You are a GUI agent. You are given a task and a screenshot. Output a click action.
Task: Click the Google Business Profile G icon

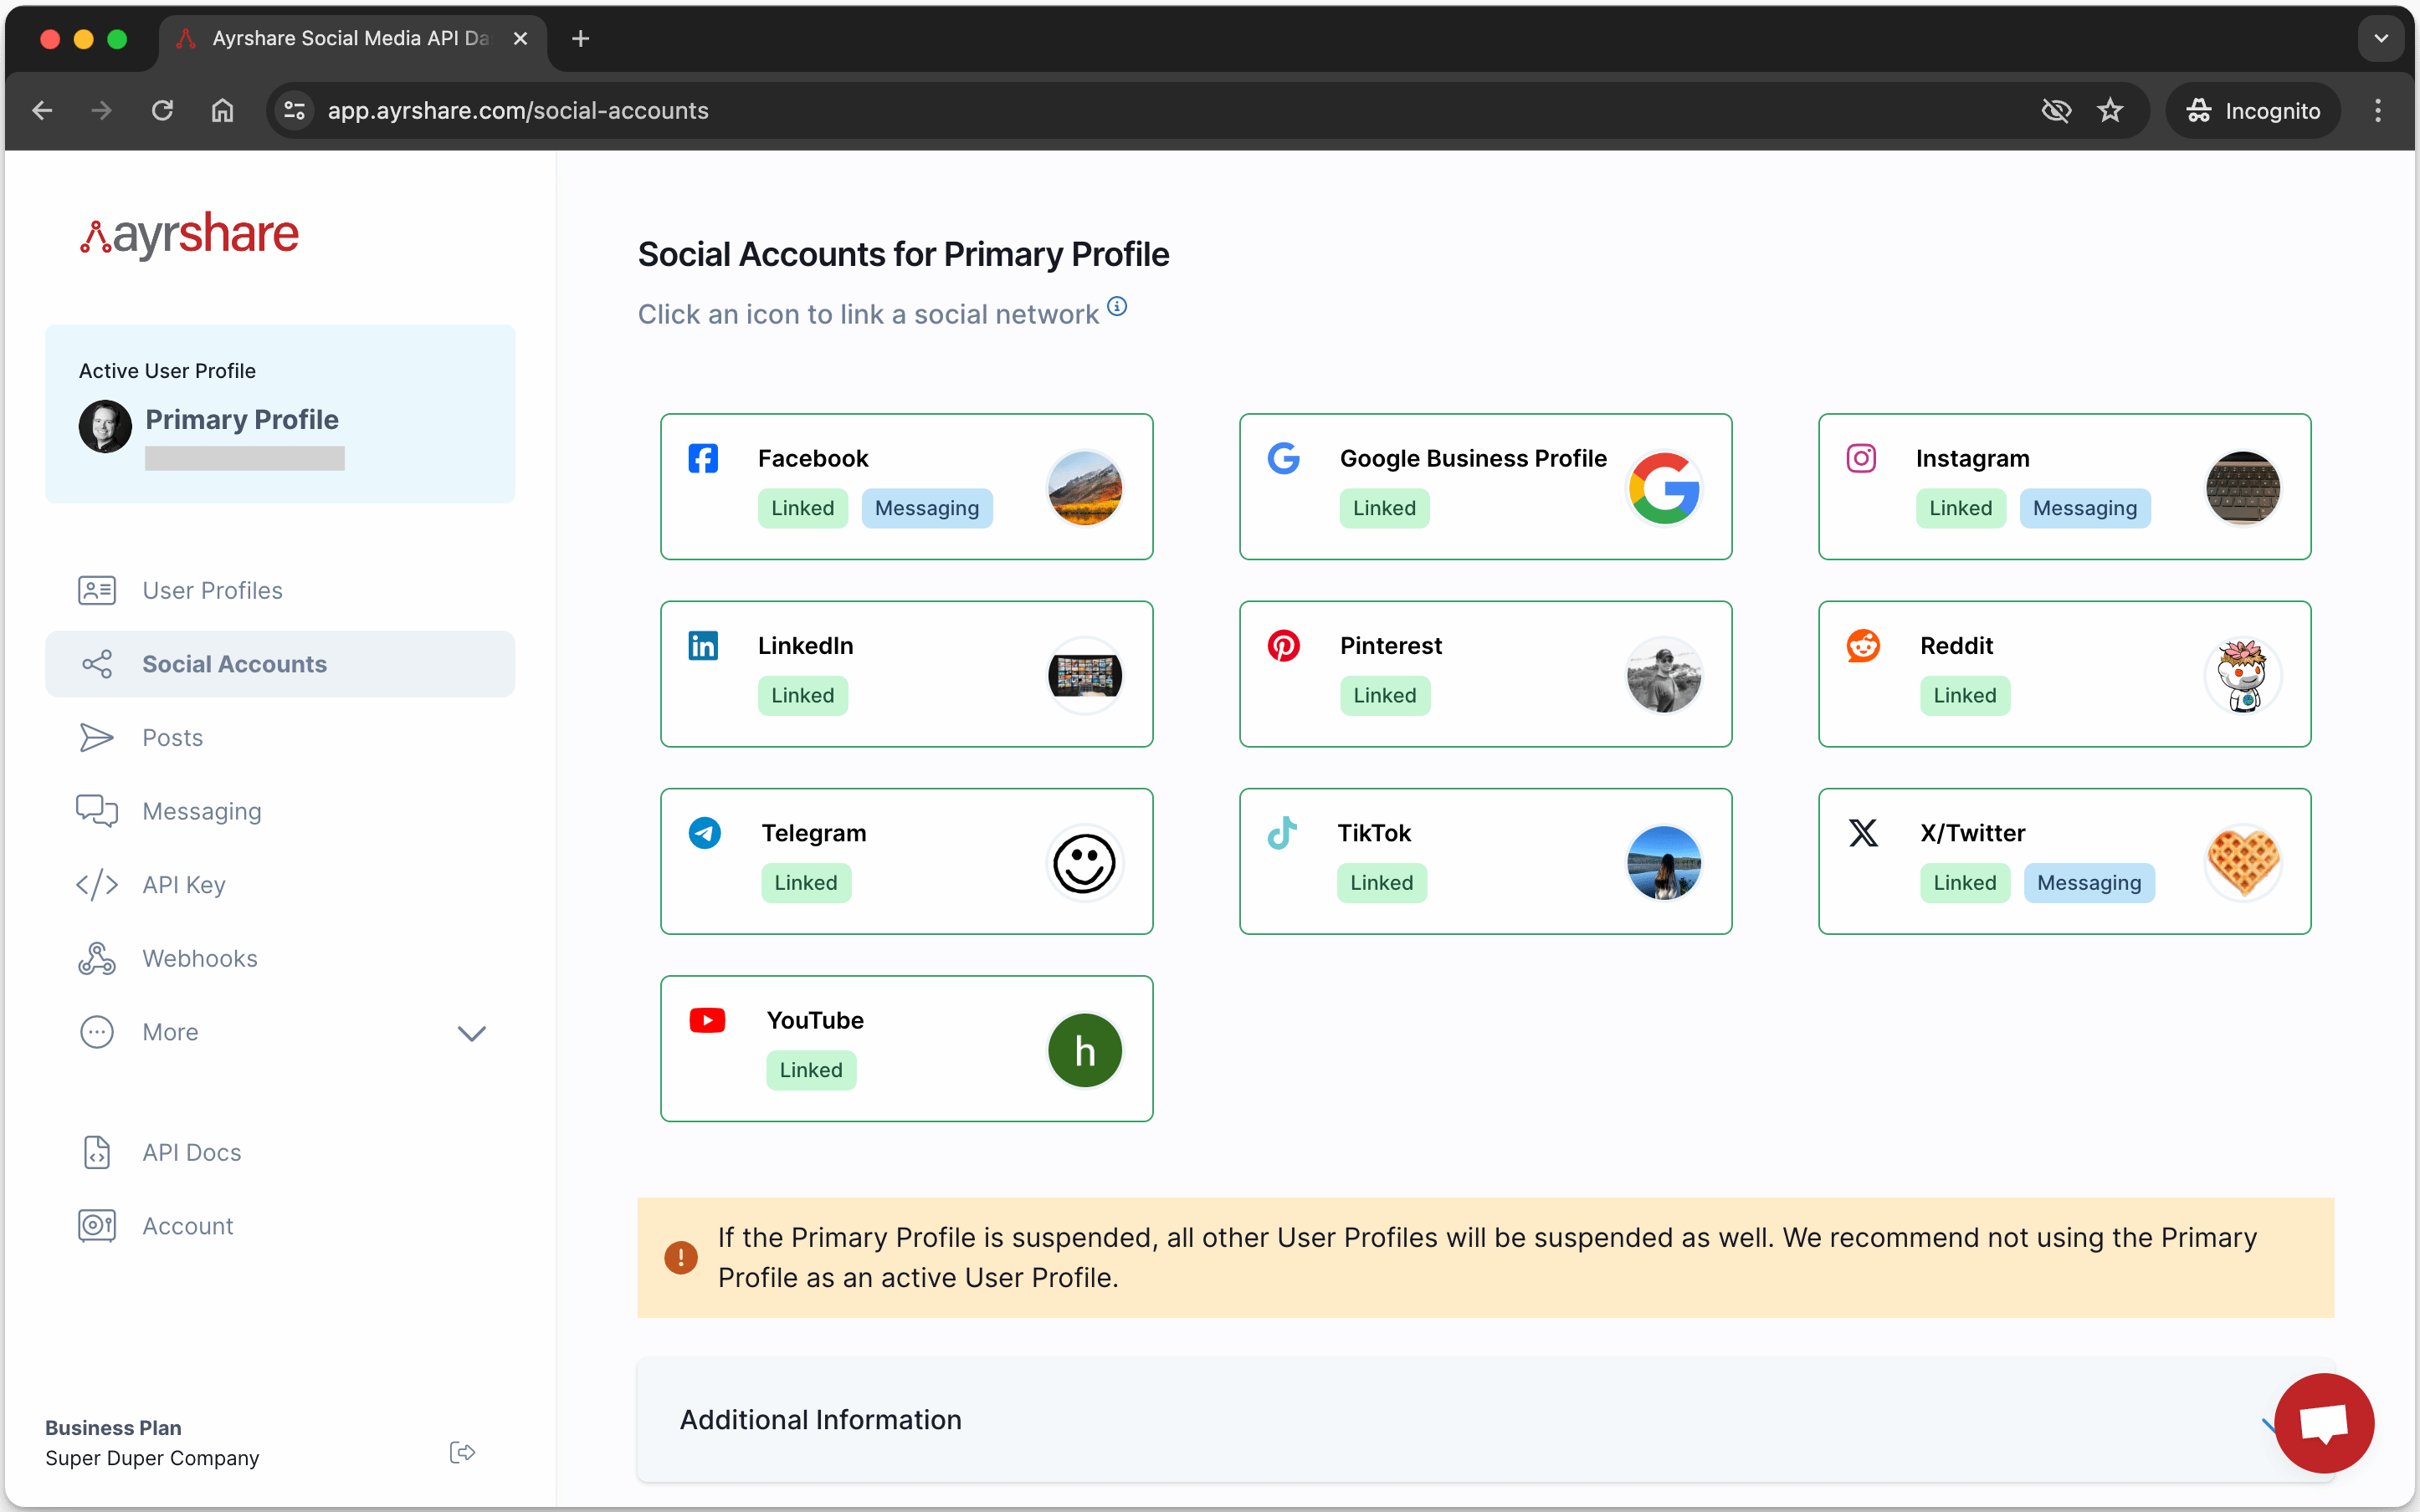tap(1284, 458)
